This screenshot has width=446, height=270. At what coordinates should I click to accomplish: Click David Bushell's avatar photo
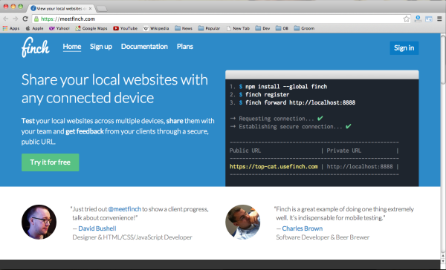39,222
